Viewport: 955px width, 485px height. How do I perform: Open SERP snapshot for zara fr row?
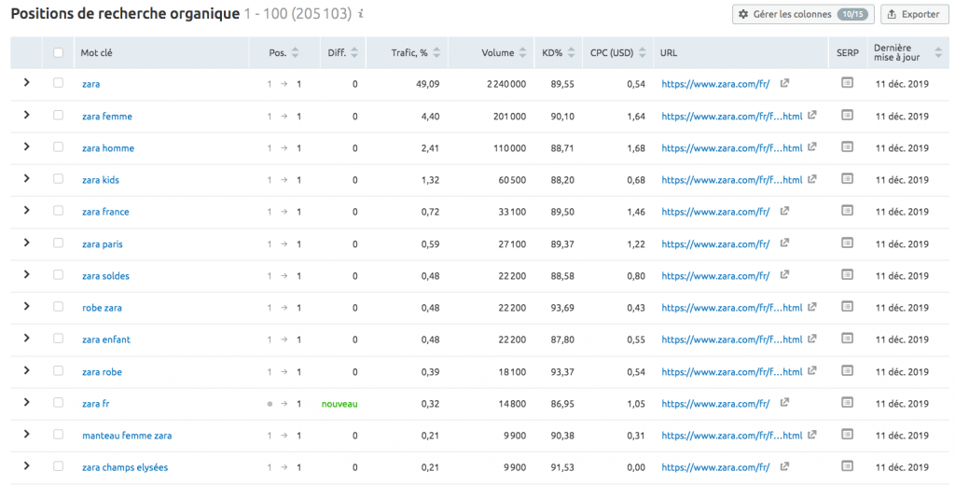[847, 402]
